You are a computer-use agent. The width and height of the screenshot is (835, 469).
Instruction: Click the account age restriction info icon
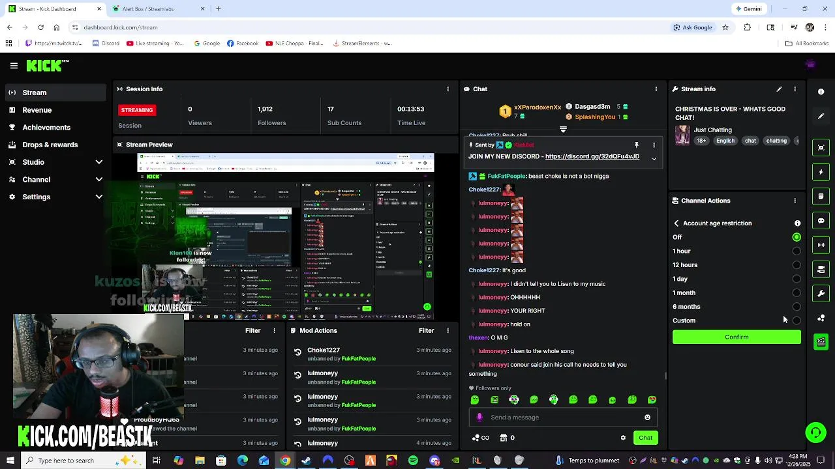pos(797,223)
